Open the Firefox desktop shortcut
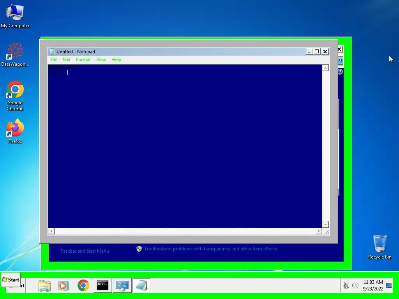The width and height of the screenshot is (399, 299). coord(15,132)
